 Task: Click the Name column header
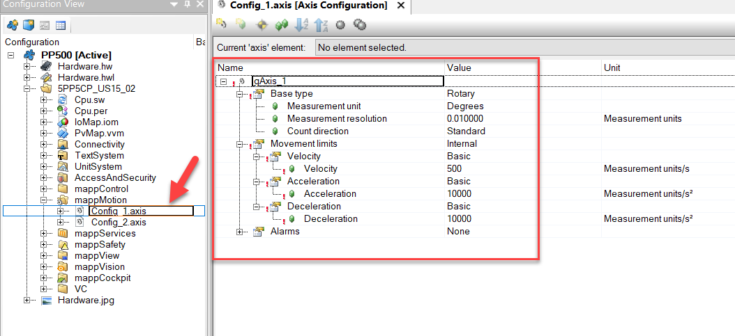(x=330, y=67)
